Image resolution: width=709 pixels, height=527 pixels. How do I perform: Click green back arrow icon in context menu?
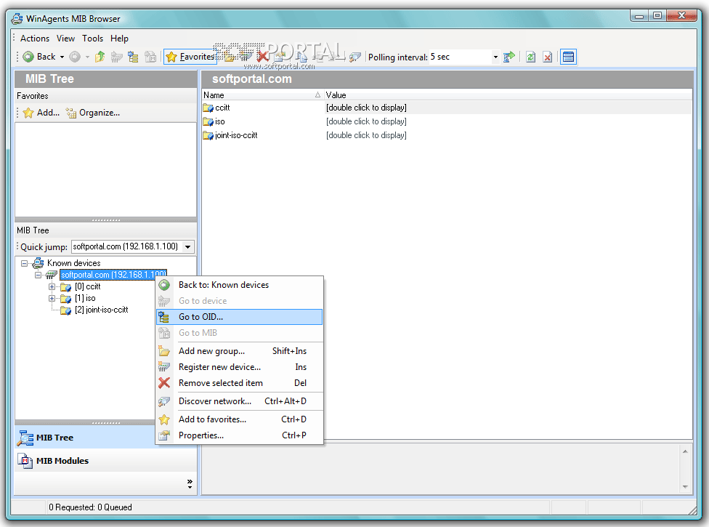point(164,285)
